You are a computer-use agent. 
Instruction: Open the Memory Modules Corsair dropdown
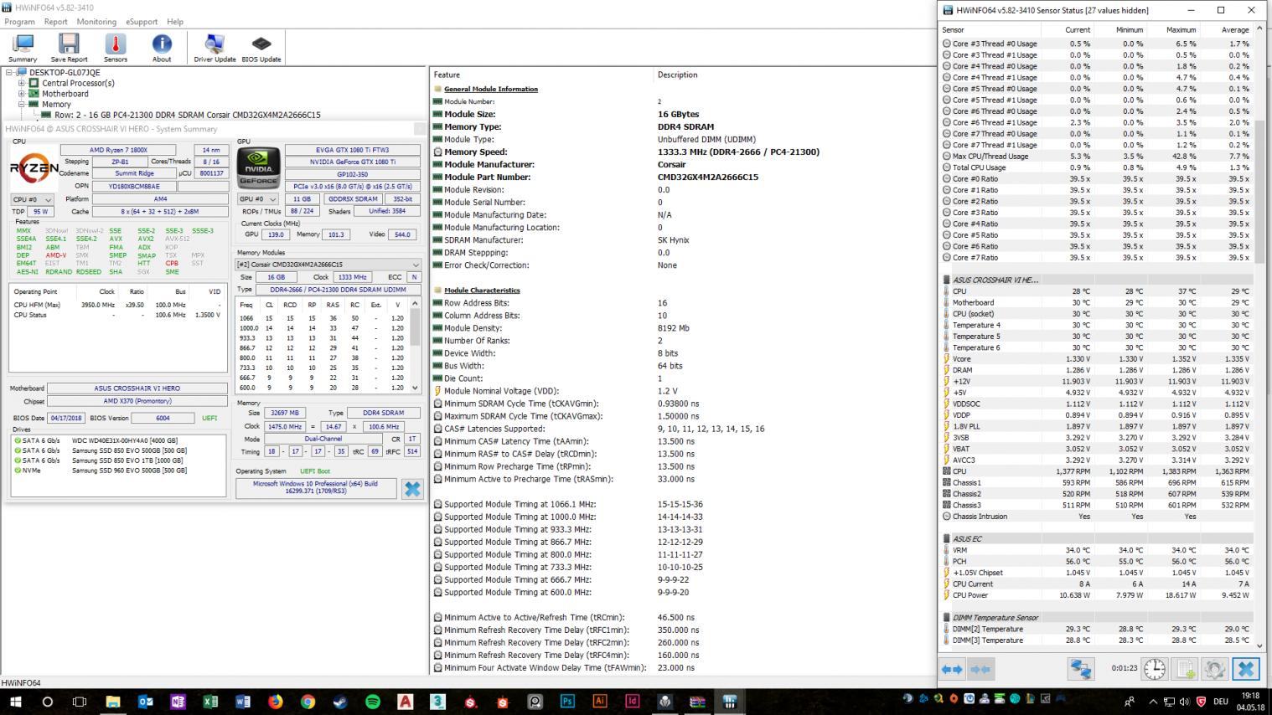[x=328, y=265]
